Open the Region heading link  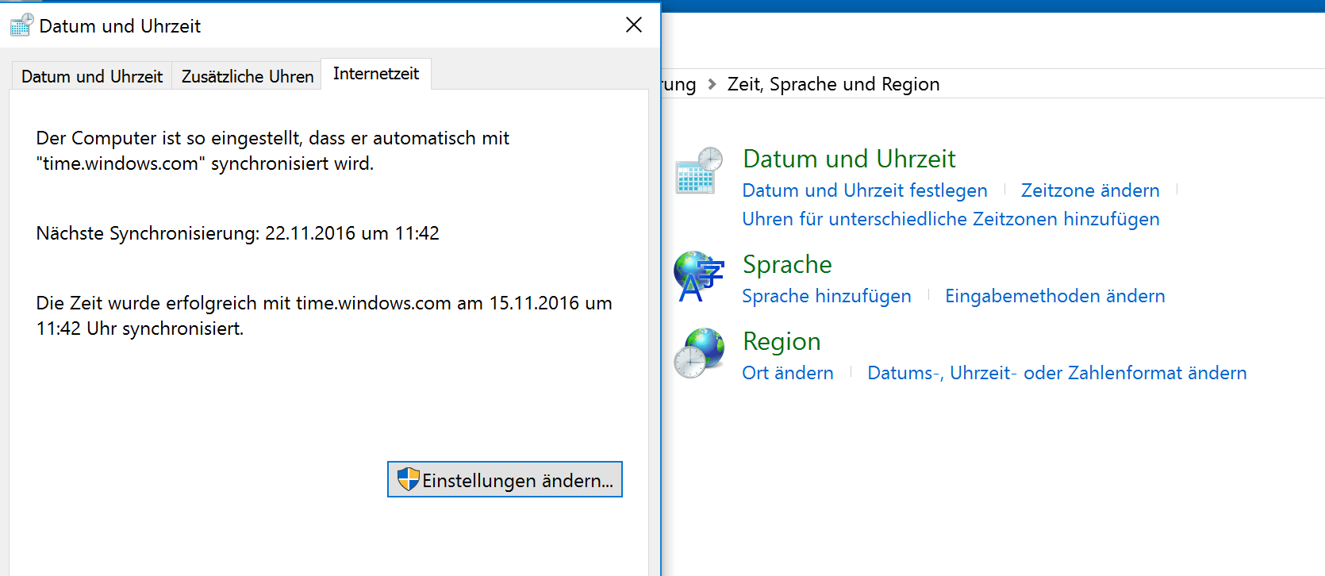pyautogui.click(x=782, y=341)
